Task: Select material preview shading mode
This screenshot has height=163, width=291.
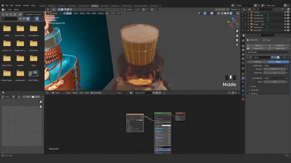Action: (228, 13)
